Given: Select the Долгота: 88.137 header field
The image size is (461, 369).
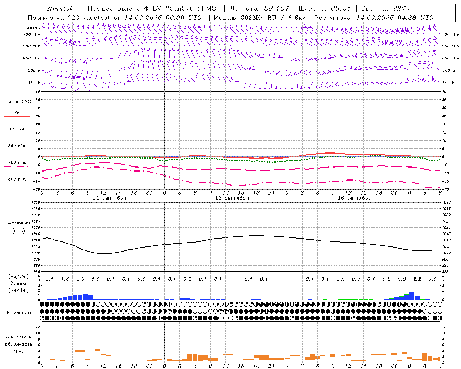Looking at the screenshot, I should tap(260, 9).
